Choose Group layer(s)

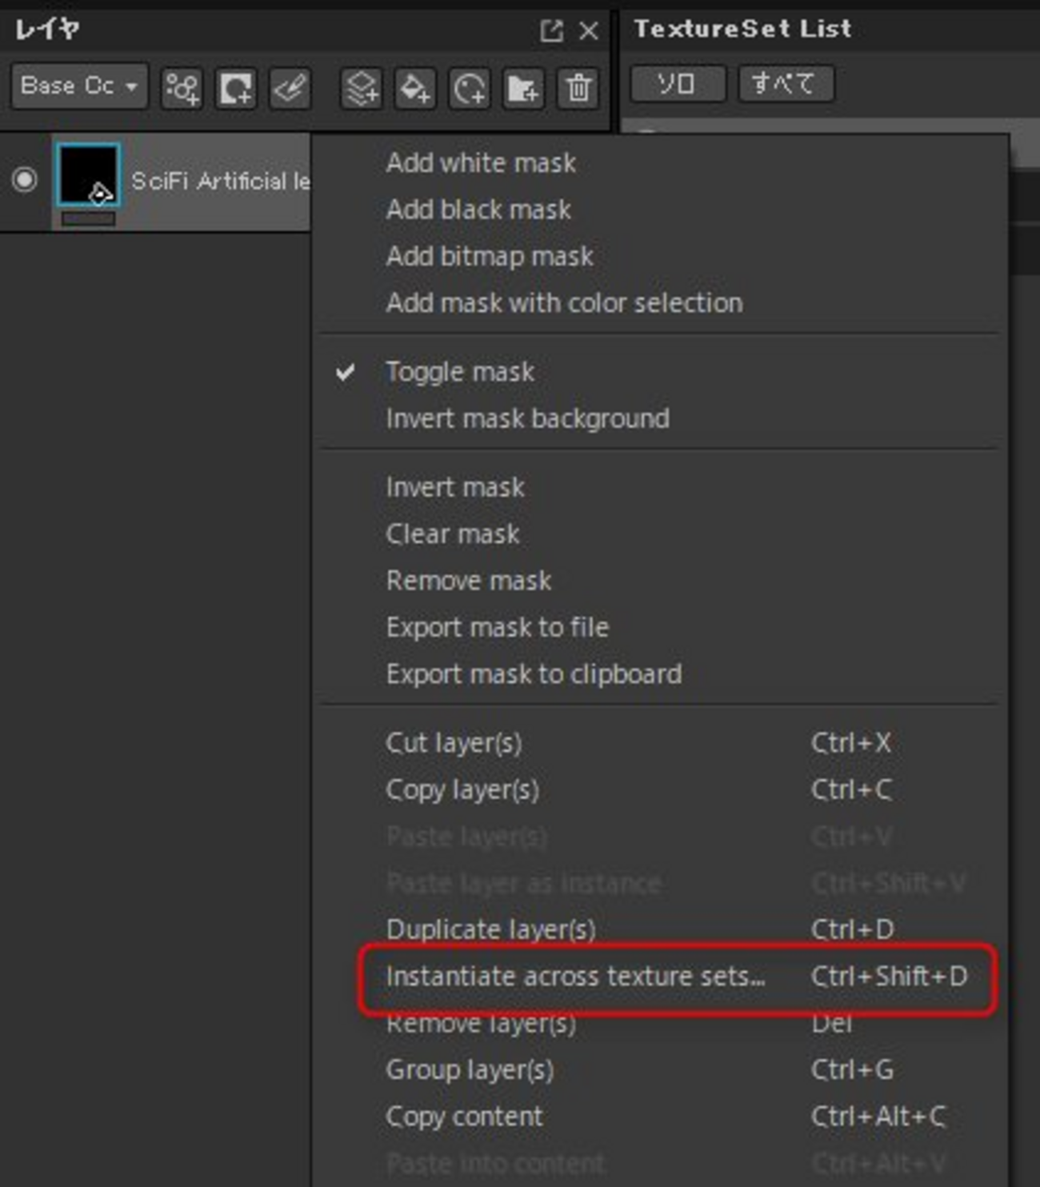pyautogui.click(x=658, y=1070)
